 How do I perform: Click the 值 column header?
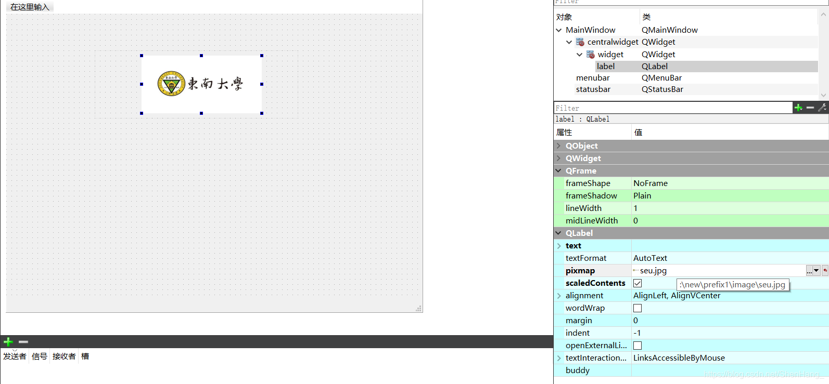pos(730,133)
